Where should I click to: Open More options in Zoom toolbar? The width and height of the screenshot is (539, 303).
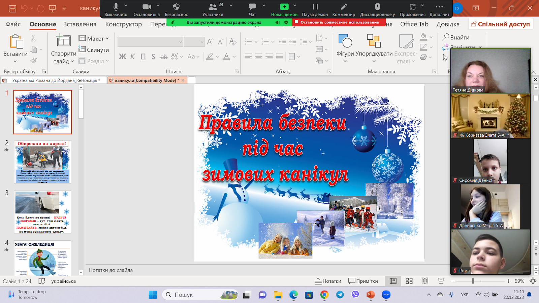click(x=439, y=9)
